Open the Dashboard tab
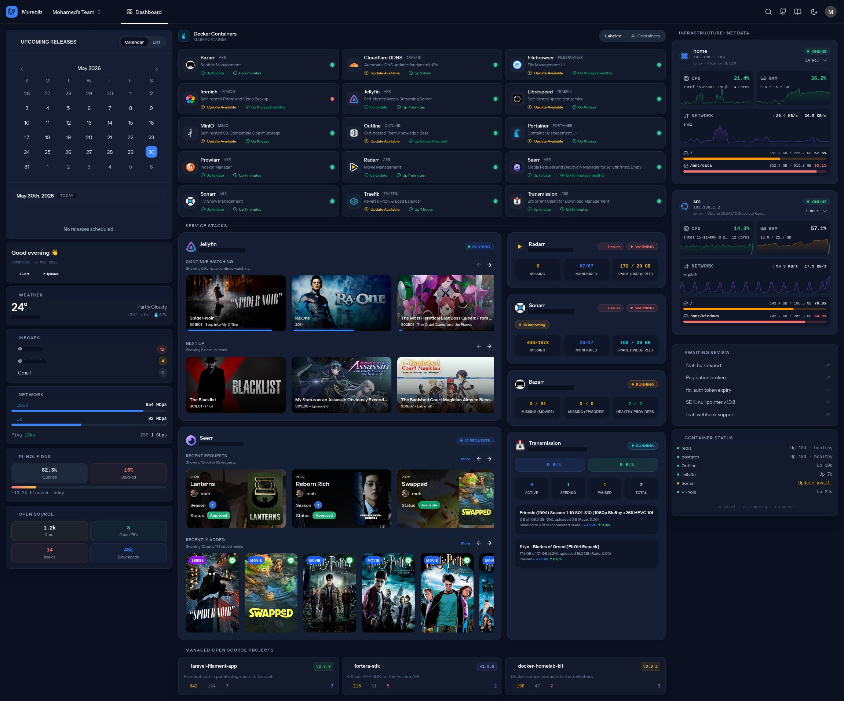 [144, 12]
